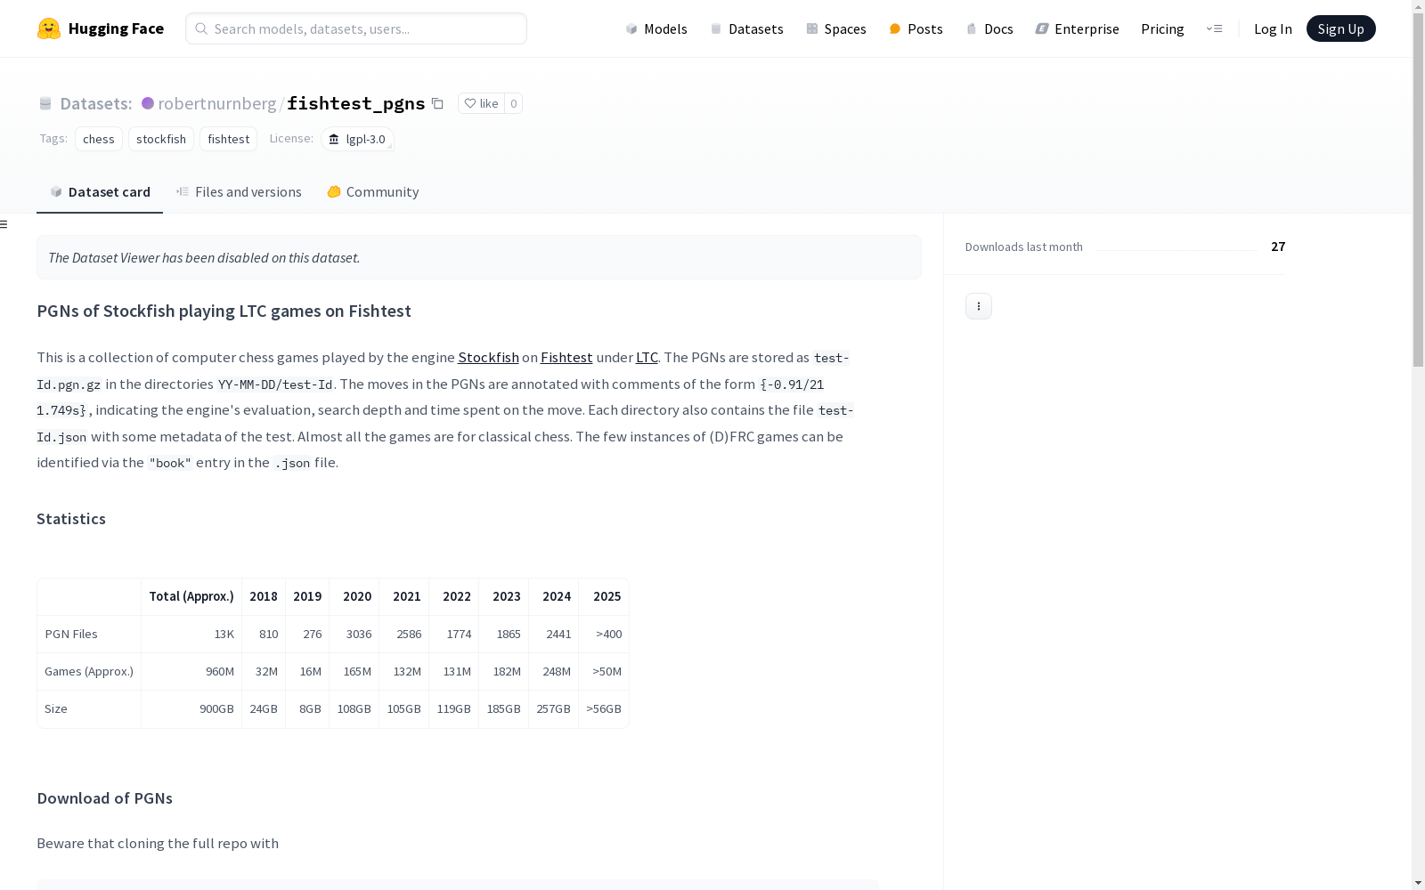This screenshot has height=890, width=1425.
Task: Go to Spaces
Action: (x=836, y=28)
